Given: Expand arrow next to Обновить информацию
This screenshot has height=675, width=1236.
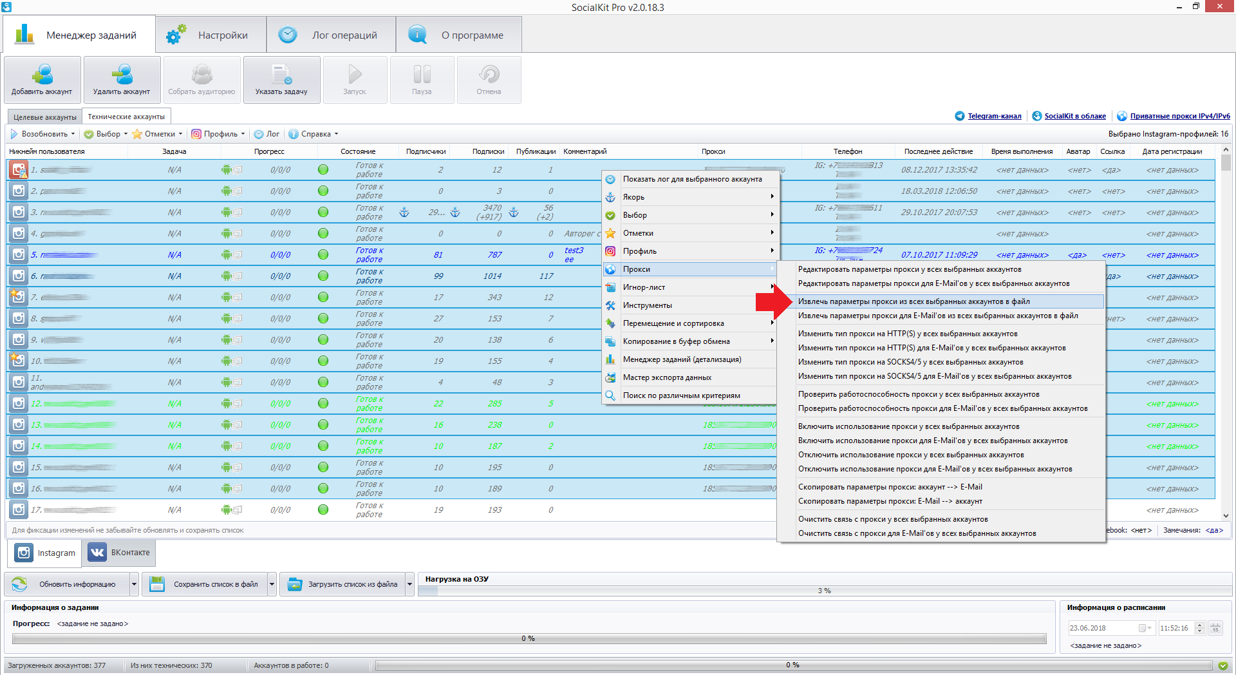Looking at the screenshot, I should pyautogui.click(x=134, y=584).
